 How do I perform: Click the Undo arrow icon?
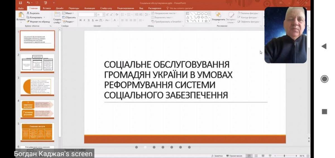[x=28, y=3]
